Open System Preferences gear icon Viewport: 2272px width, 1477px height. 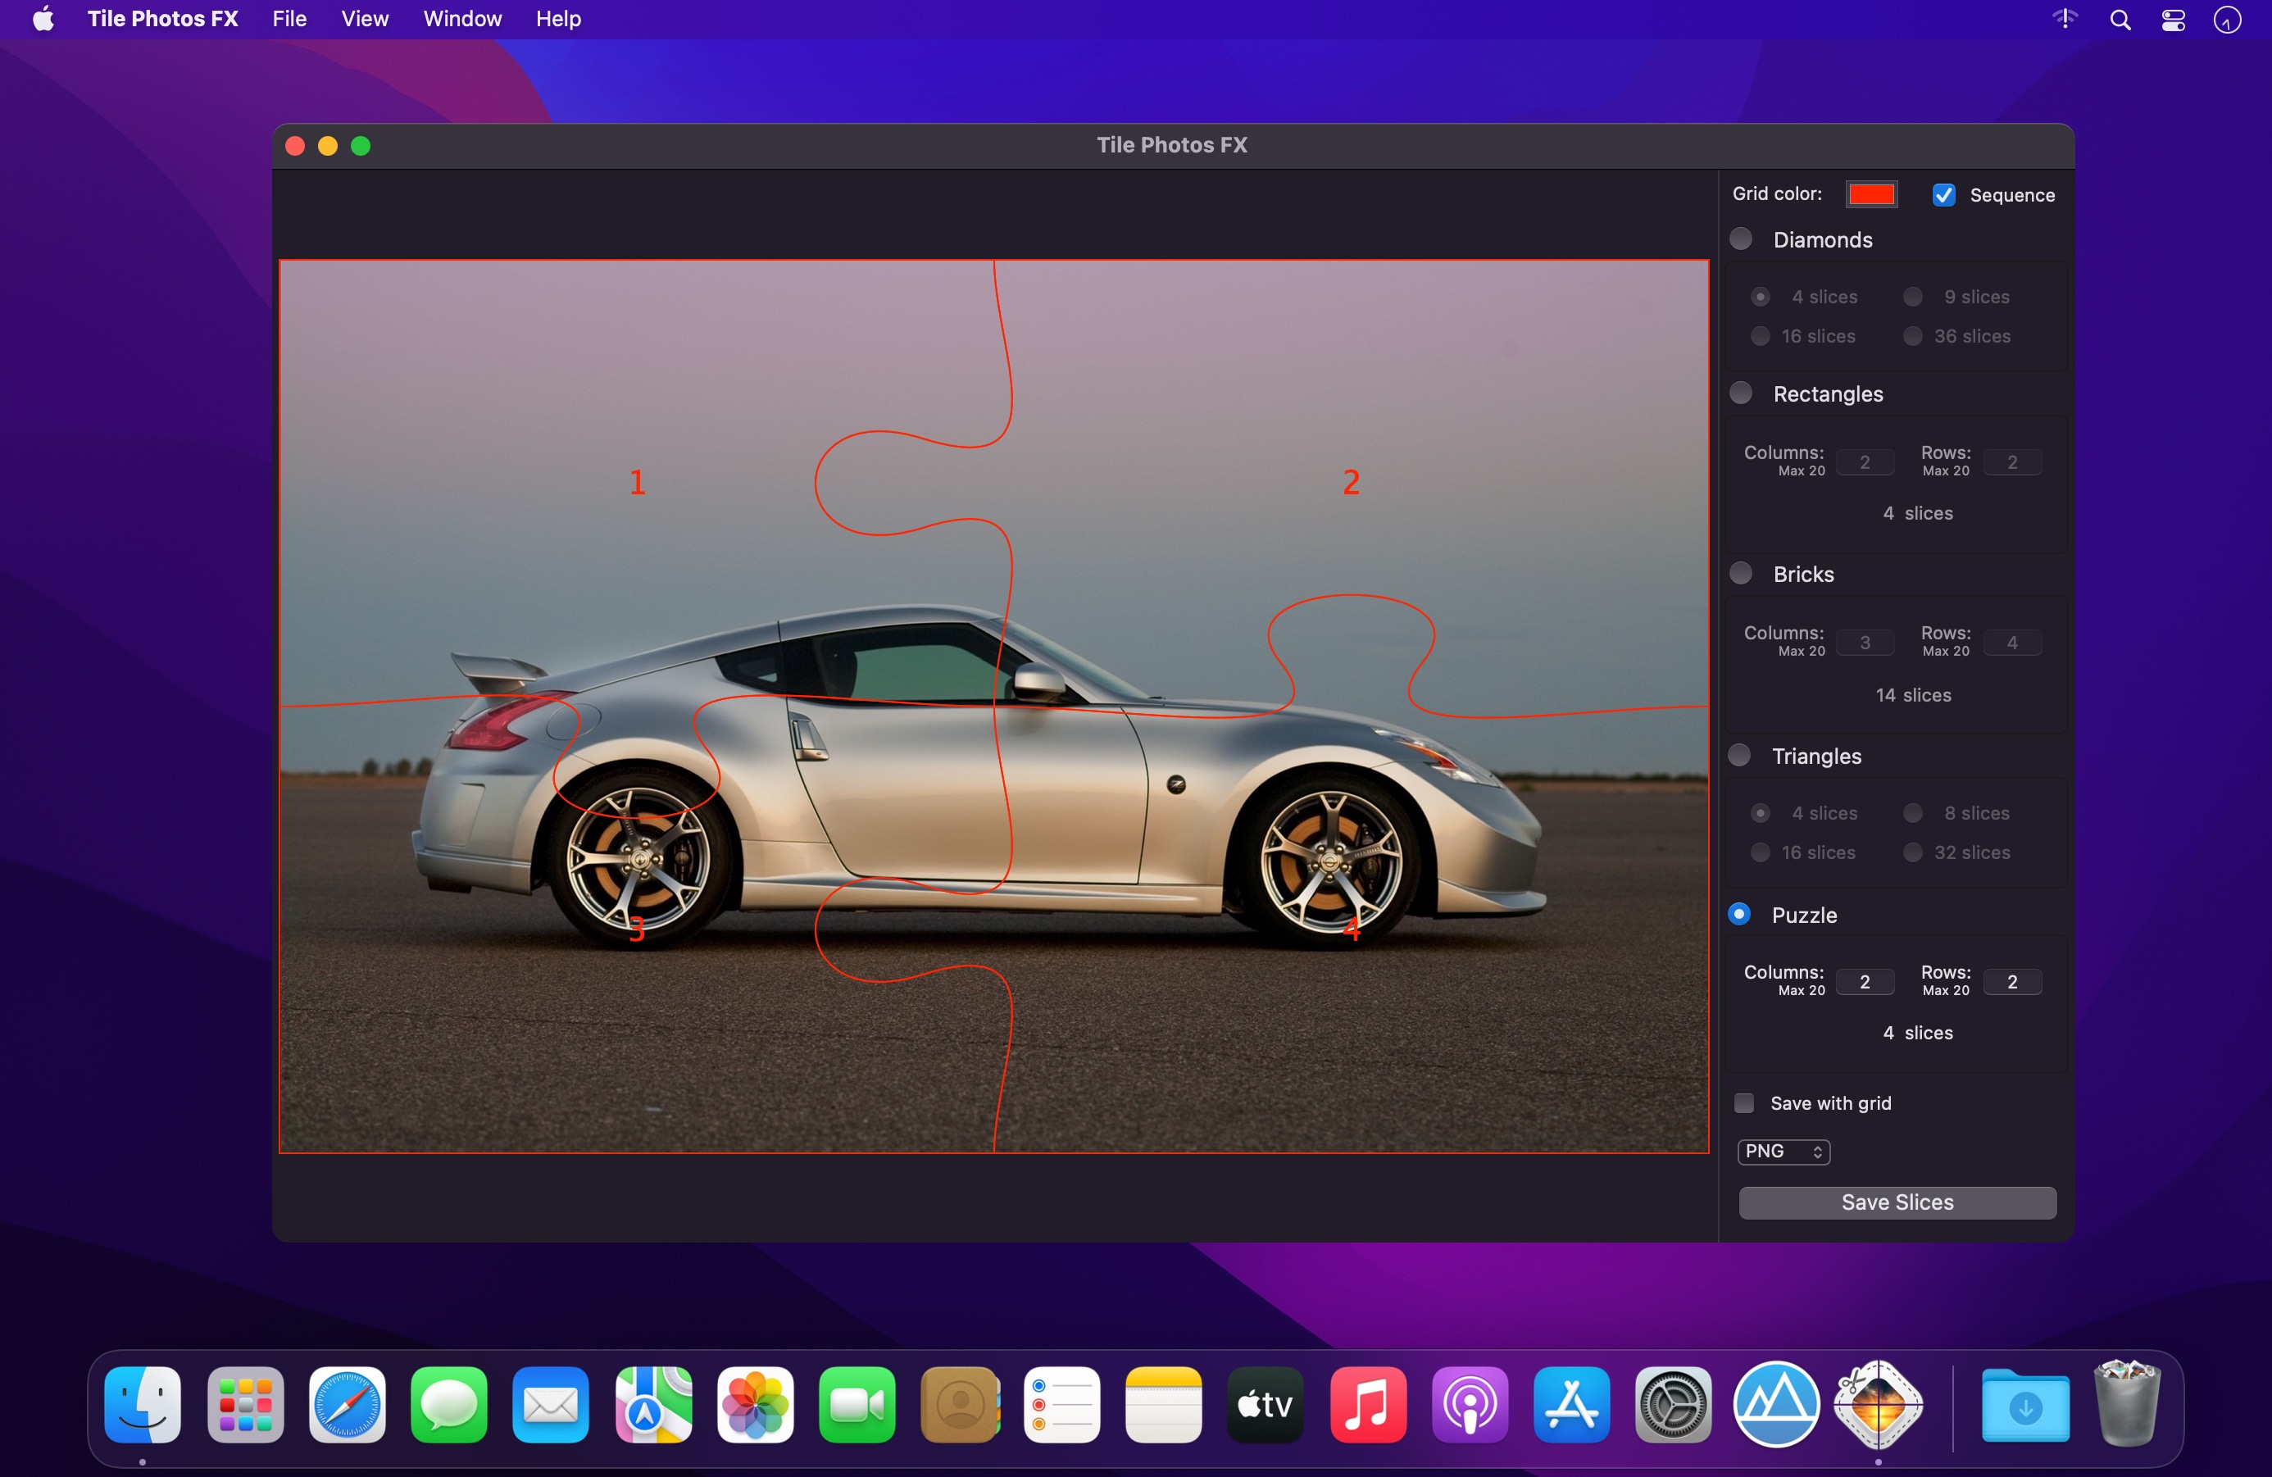[1673, 1403]
